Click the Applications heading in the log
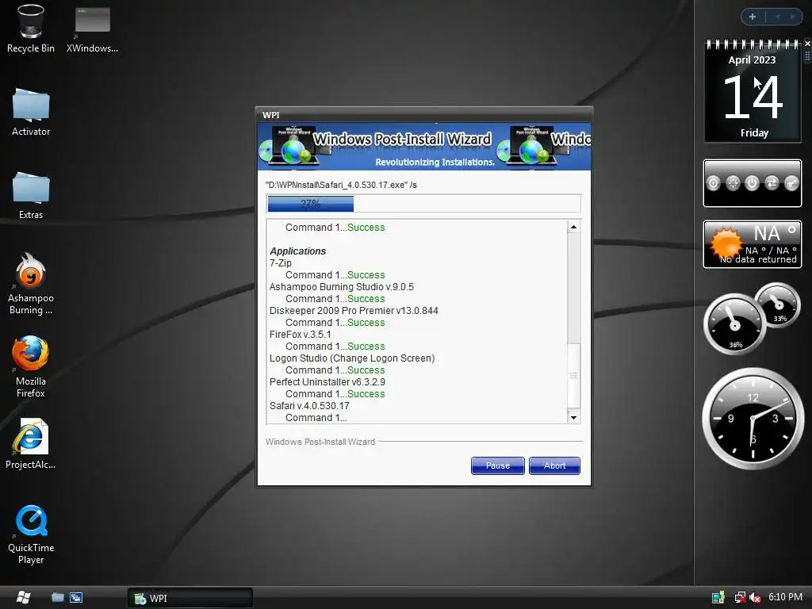The height and width of the screenshot is (609, 812). point(298,251)
